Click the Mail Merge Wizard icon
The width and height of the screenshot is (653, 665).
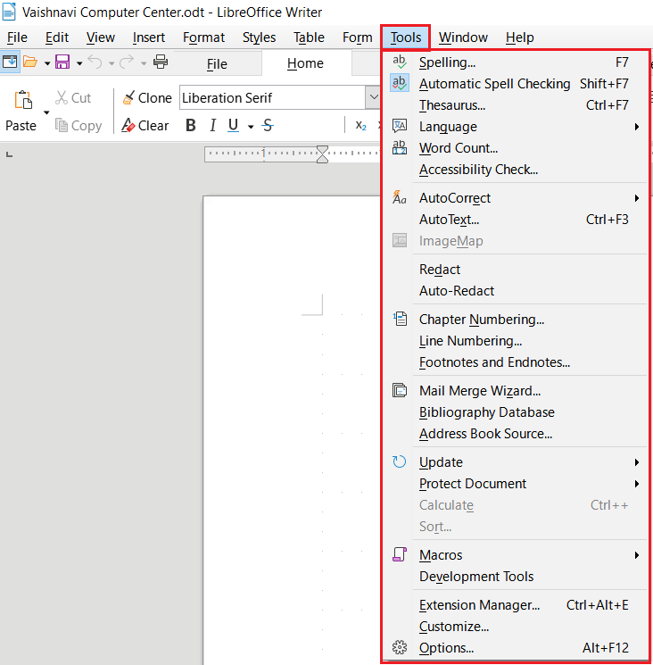[x=399, y=390]
